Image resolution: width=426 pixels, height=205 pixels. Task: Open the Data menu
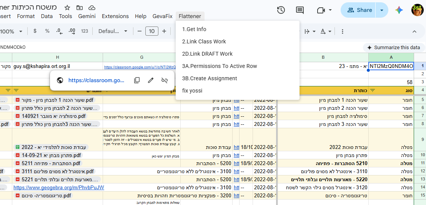click(x=47, y=16)
